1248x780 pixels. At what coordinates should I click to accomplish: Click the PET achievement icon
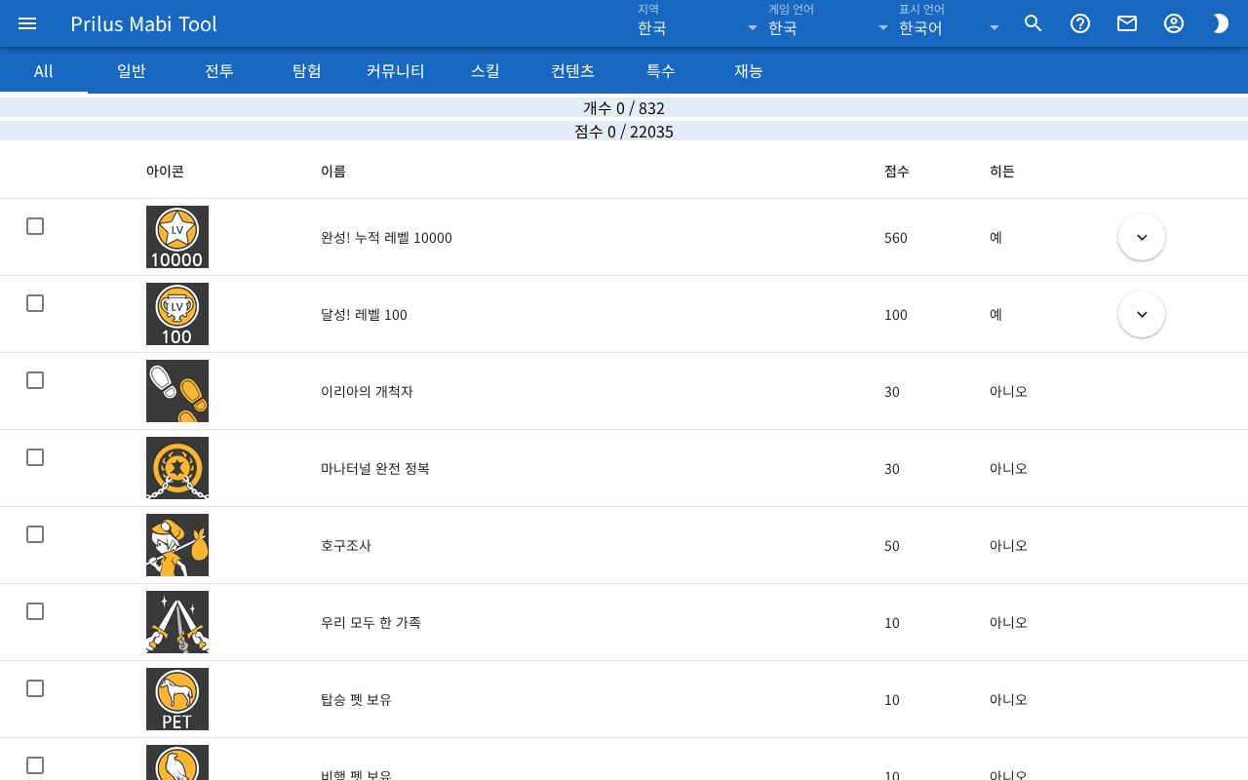click(177, 699)
